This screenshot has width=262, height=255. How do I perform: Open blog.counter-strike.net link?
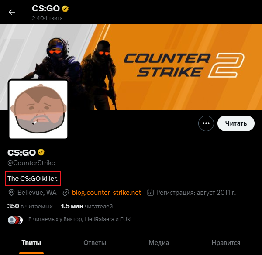click(107, 193)
